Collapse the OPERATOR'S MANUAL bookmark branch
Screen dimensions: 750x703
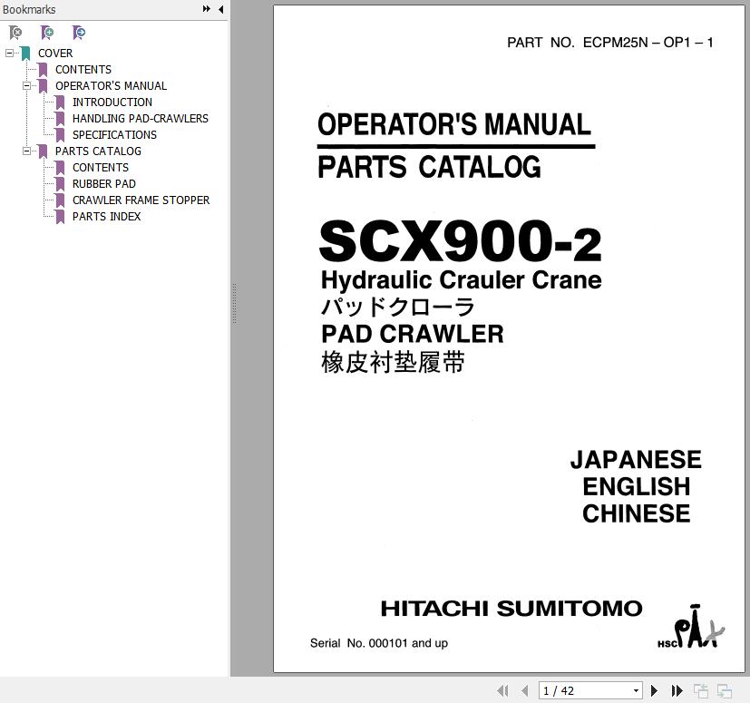click(x=26, y=85)
